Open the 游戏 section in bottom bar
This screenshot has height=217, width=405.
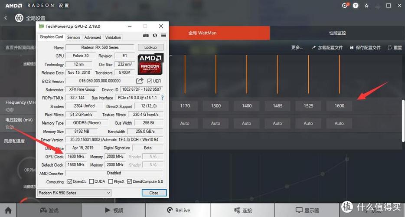tap(49, 210)
